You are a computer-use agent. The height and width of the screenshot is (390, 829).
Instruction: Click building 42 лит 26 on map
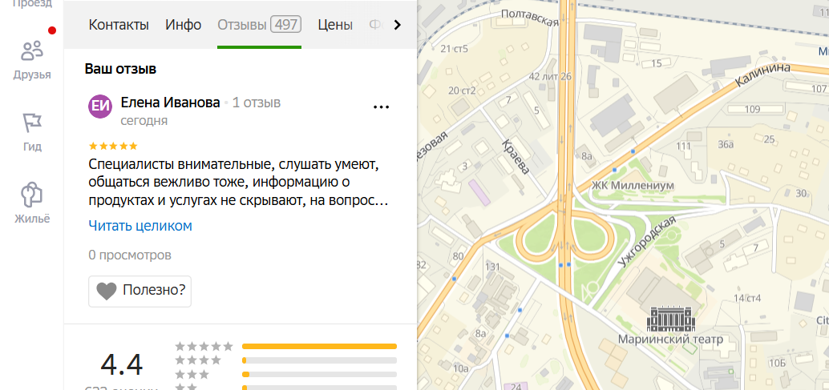click(550, 77)
